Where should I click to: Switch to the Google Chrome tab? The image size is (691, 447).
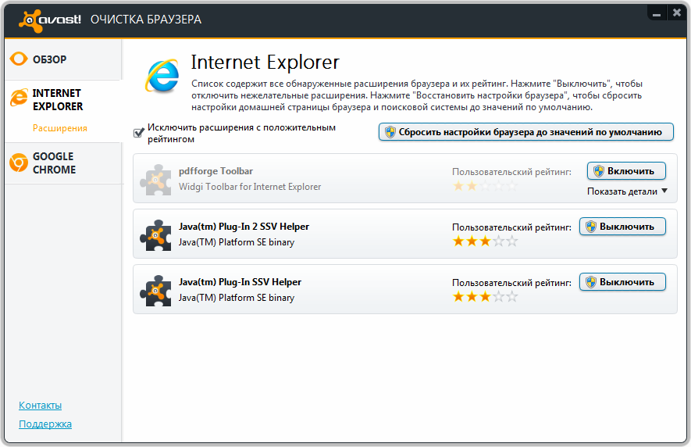click(52, 163)
